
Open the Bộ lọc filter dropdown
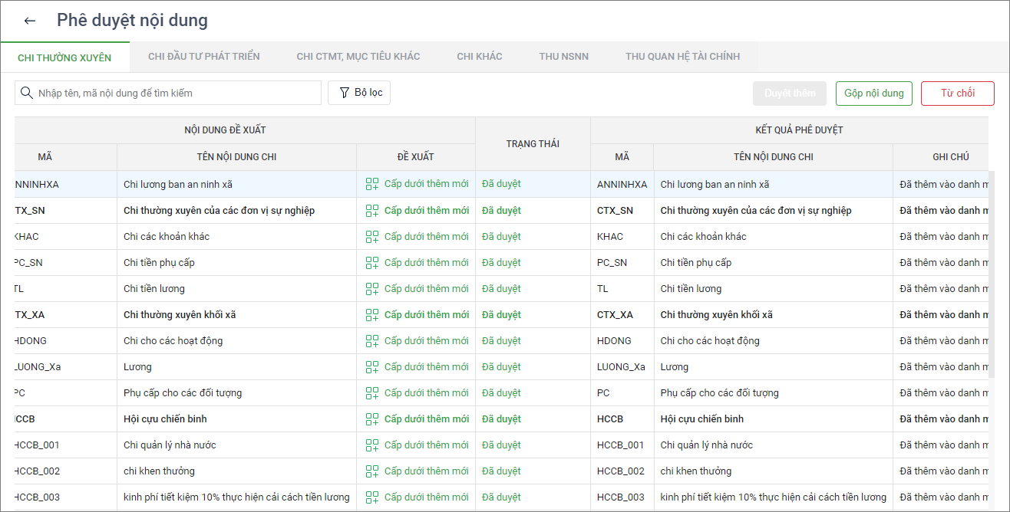point(360,93)
